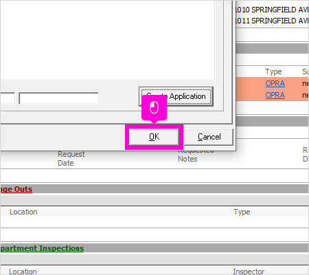The height and width of the screenshot is (275, 309).
Task: Click inside the large blank list area of the dialog
Action: [x=107, y=40]
